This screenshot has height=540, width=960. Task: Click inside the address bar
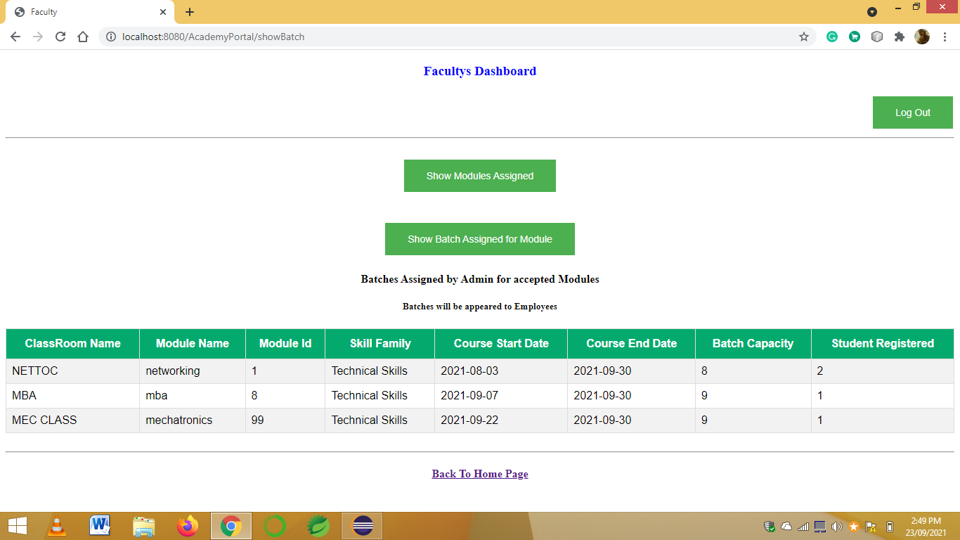tap(422, 37)
